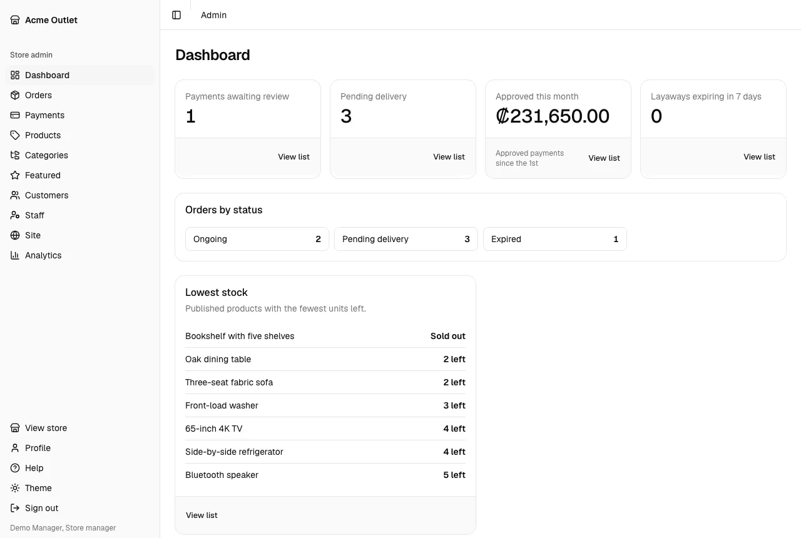The image size is (801, 538).
Task: Click the Featured star icon
Action: point(15,175)
